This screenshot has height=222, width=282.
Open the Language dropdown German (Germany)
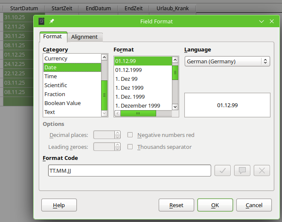(227, 61)
